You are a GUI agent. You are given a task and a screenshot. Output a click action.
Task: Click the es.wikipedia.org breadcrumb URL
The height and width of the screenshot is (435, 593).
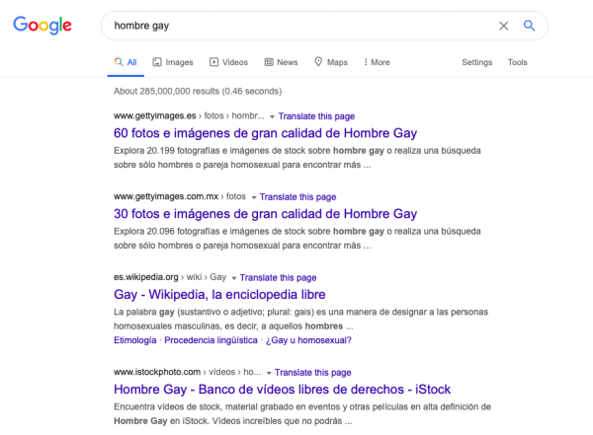click(170, 277)
